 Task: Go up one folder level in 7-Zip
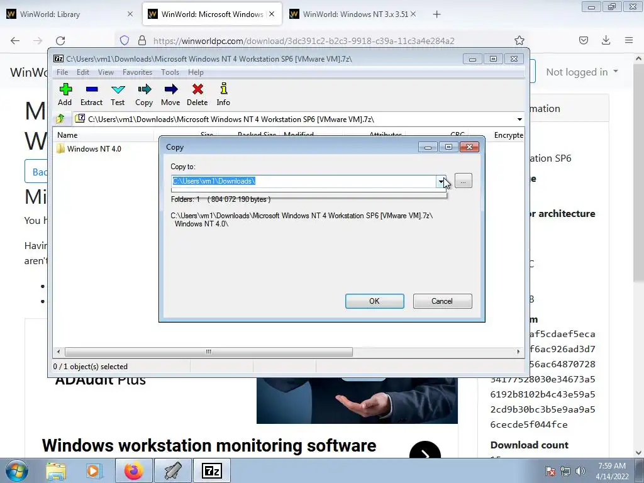(60, 119)
